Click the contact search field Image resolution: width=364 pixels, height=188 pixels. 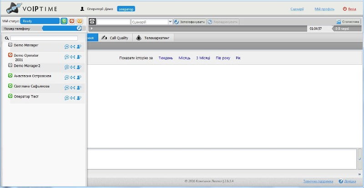44,38
